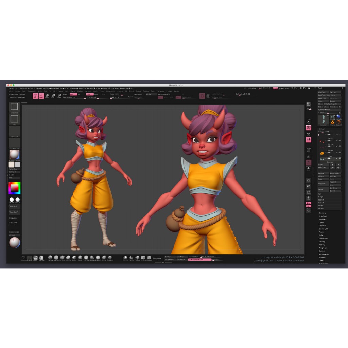
Task: Select the ZModeler brush
Action: [150, 258]
